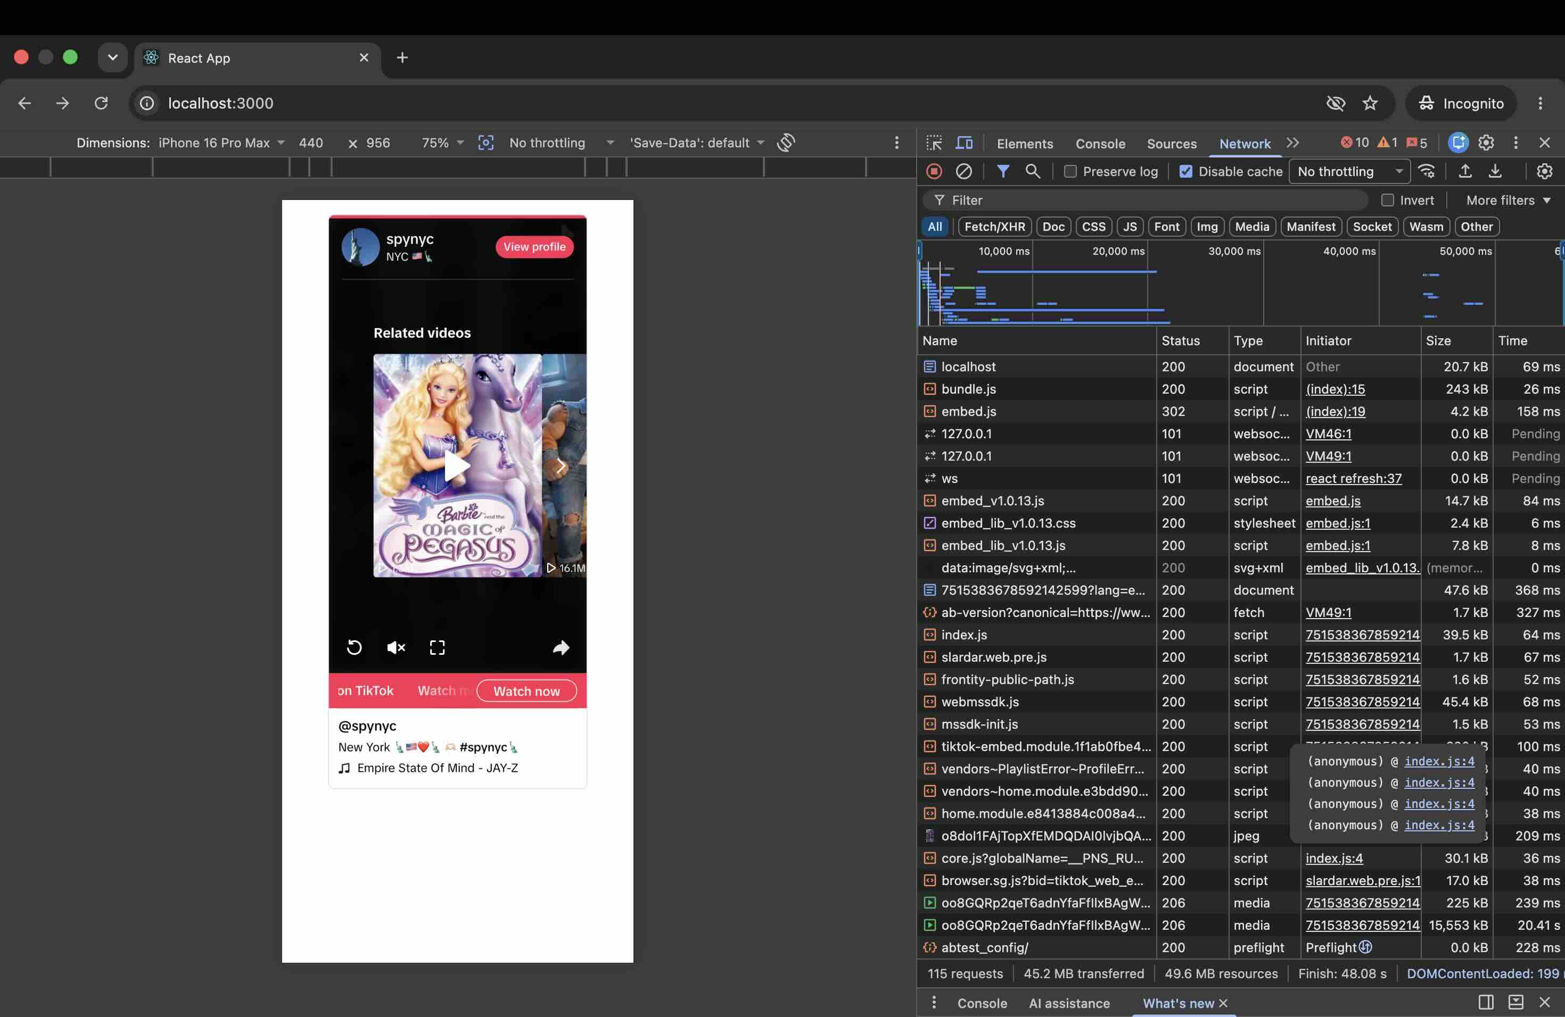
Task: Click the rotate device icon
Action: tap(786, 143)
